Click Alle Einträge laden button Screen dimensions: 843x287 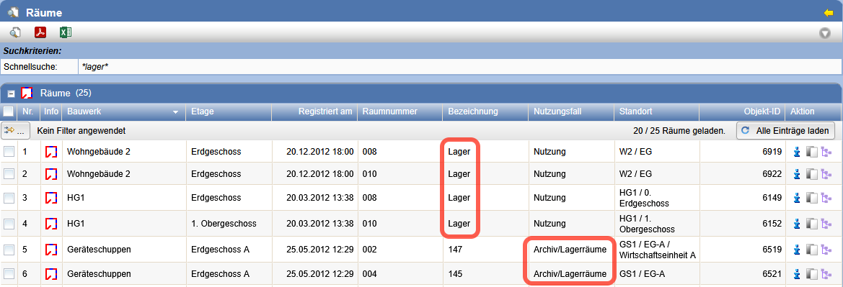click(x=785, y=130)
